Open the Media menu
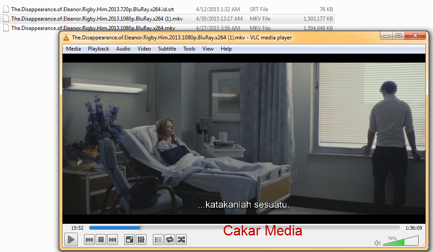Viewport: 433px width, 252px height. (73, 49)
